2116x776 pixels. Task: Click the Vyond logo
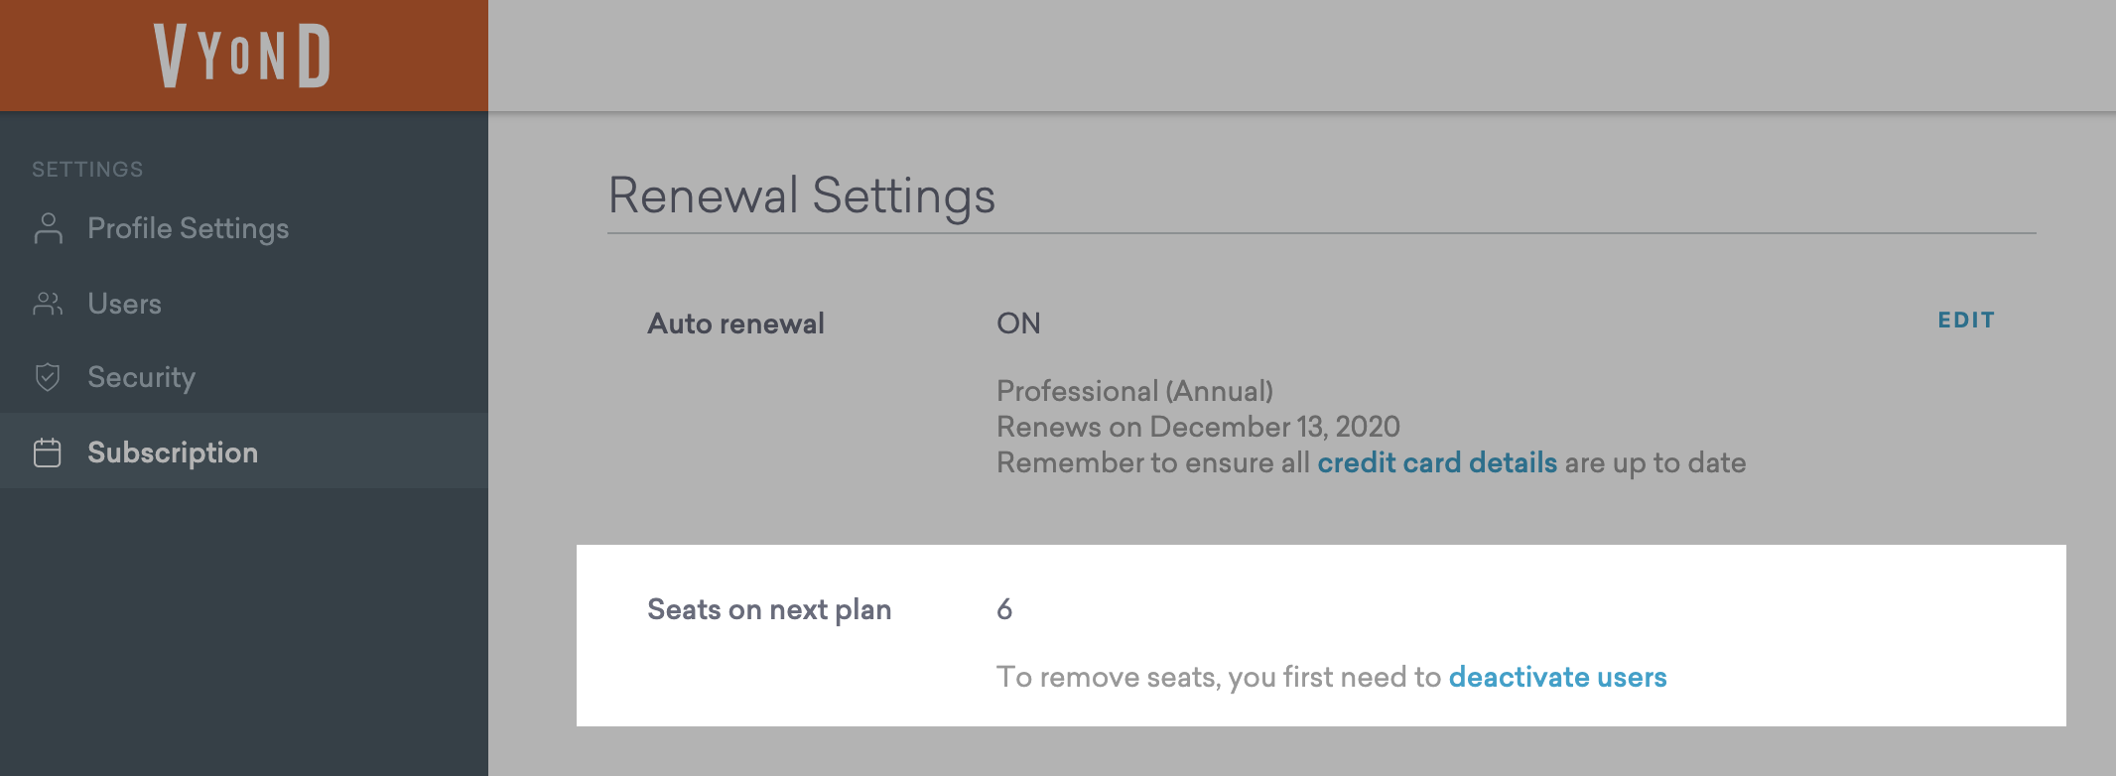(242, 56)
